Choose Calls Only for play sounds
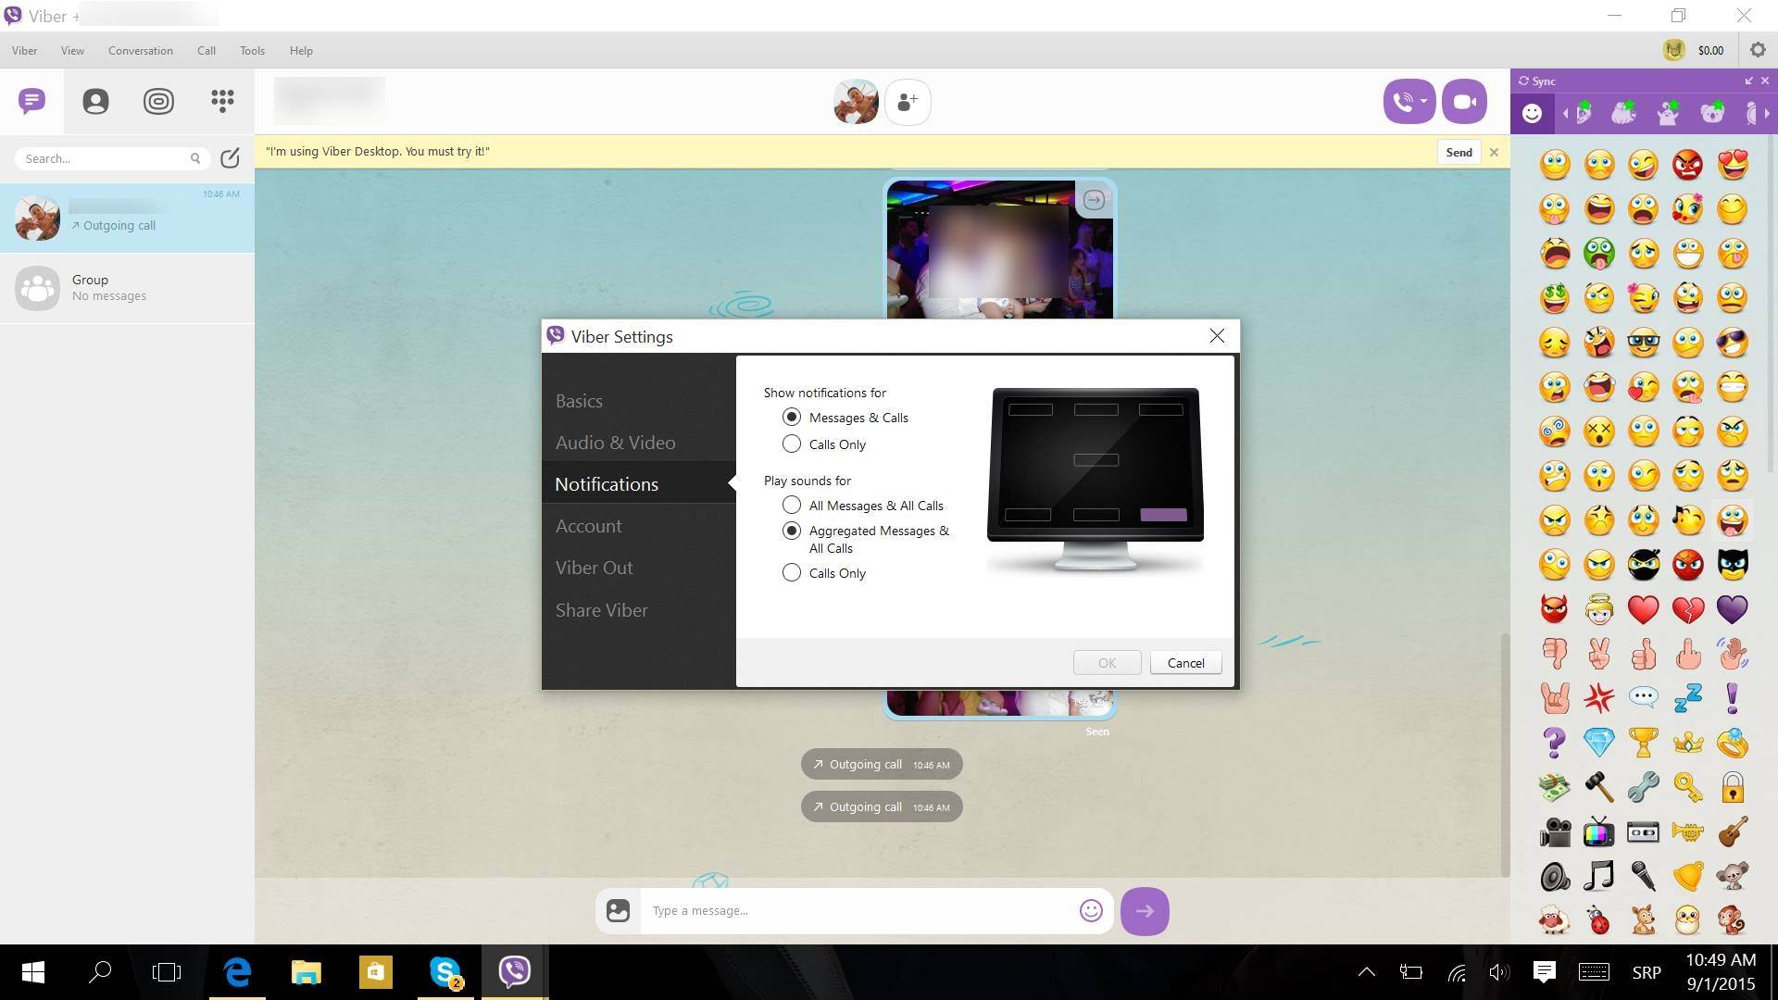1778x1000 pixels. tap(792, 573)
